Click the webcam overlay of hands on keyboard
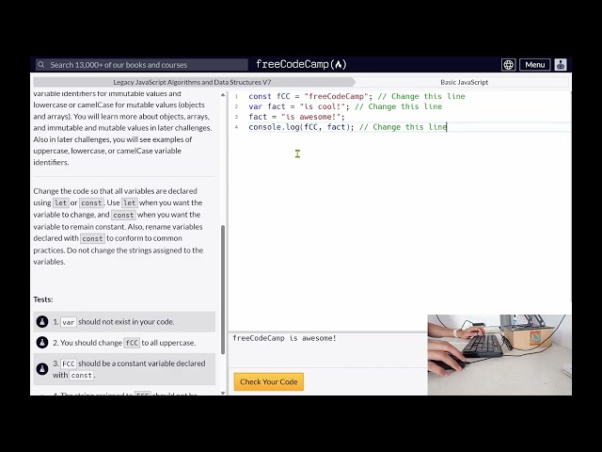Screen dimensions: 602x452 point(499,355)
